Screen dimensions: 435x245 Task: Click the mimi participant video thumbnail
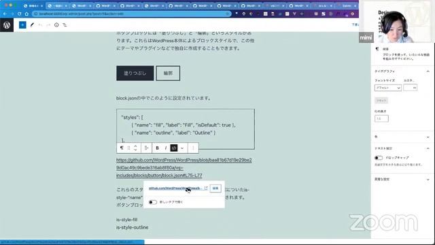(396, 22)
